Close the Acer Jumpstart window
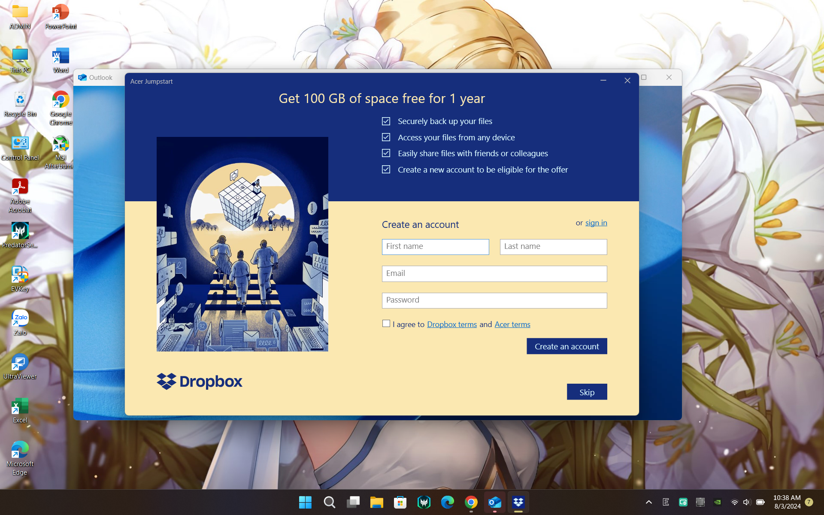 [x=627, y=81]
